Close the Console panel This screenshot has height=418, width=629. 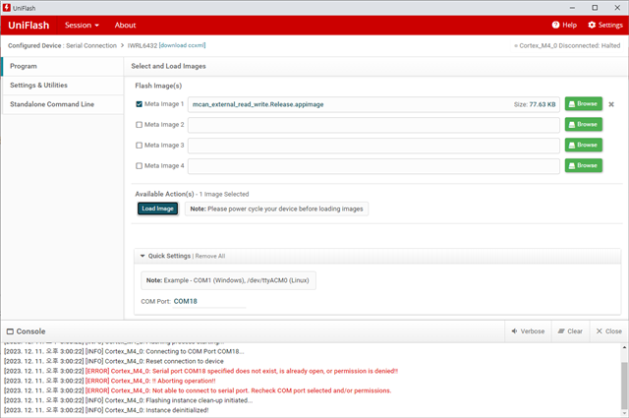(x=609, y=331)
